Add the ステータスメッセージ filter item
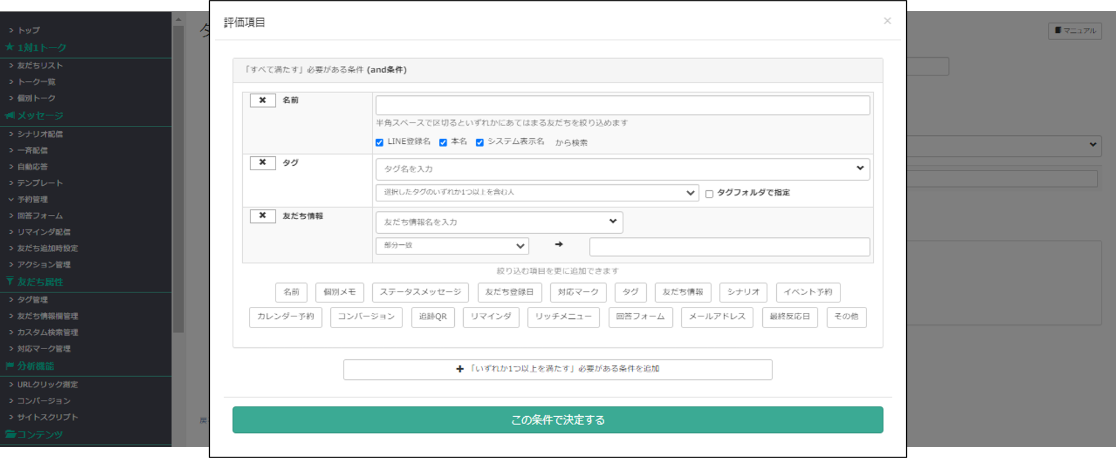 coord(420,292)
